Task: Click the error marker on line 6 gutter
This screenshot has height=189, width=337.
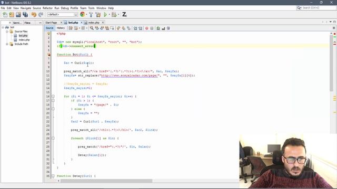Action: [x=49, y=55]
